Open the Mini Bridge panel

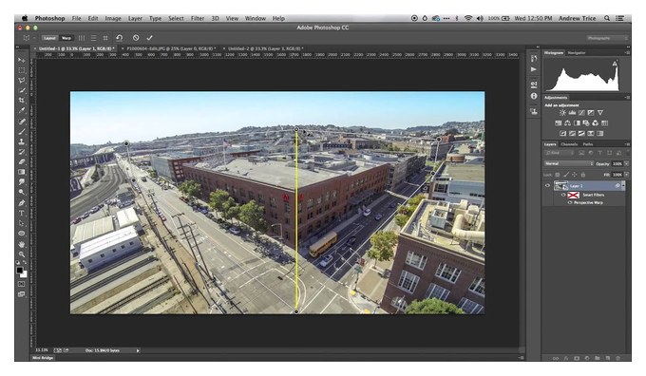click(43, 358)
